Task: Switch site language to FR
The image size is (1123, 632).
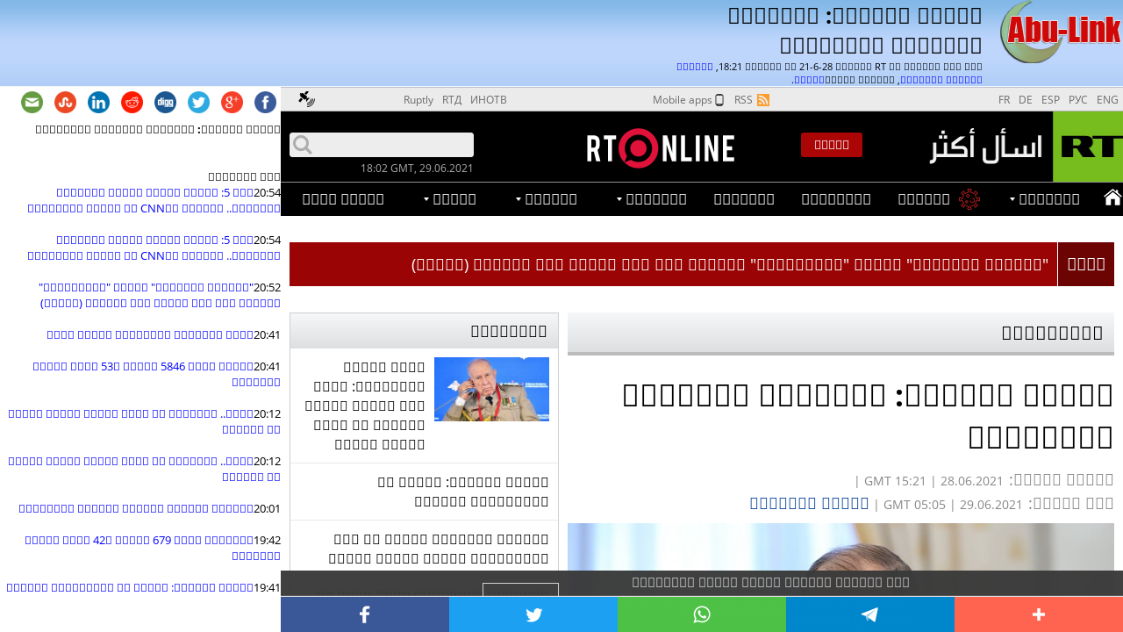Action: point(1004,100)
